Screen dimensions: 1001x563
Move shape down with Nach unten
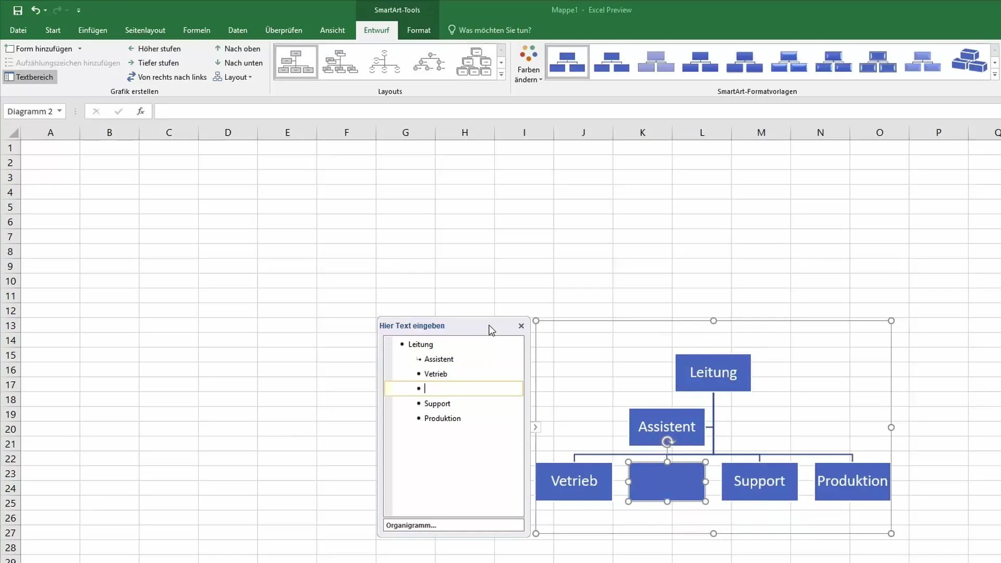click(x=239, y=63)
